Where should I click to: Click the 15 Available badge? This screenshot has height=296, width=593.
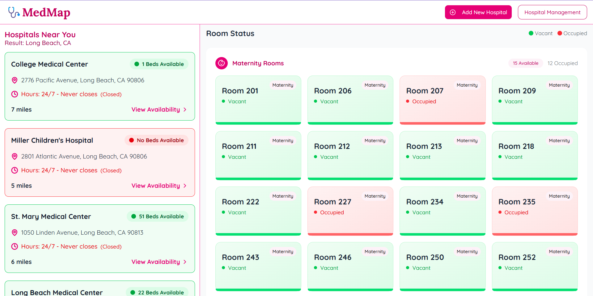click(x=526, y=63)
